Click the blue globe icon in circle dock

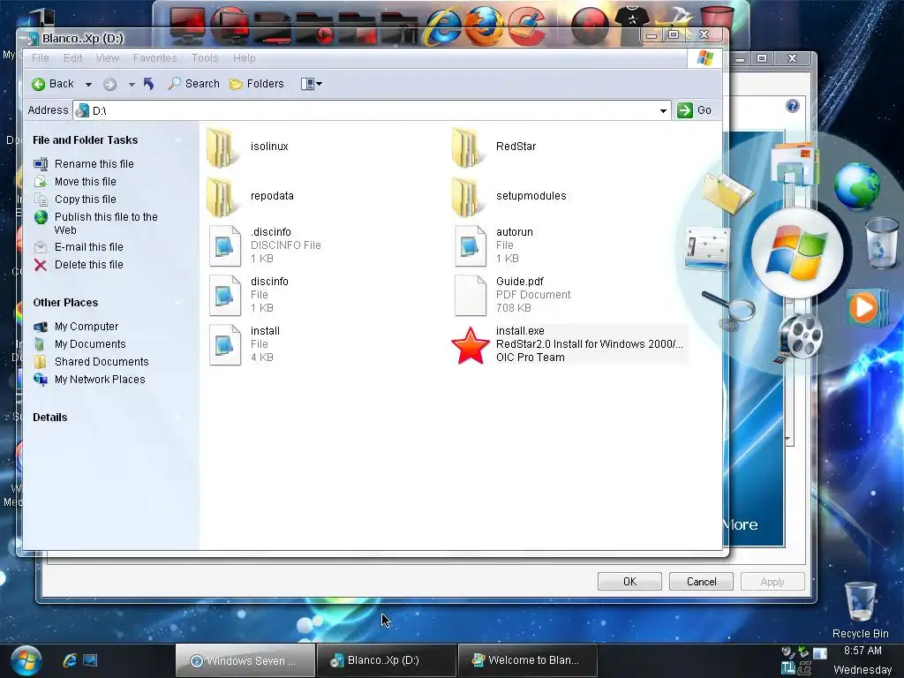[857, 185]
